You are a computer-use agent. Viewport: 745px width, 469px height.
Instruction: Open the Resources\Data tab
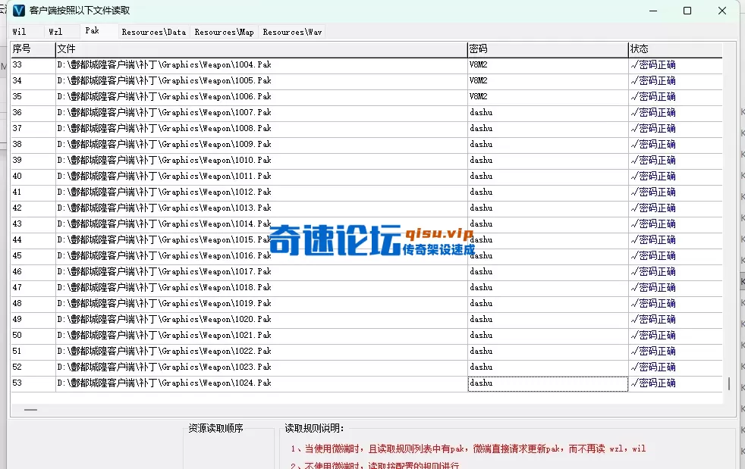(x=154, y=32)
